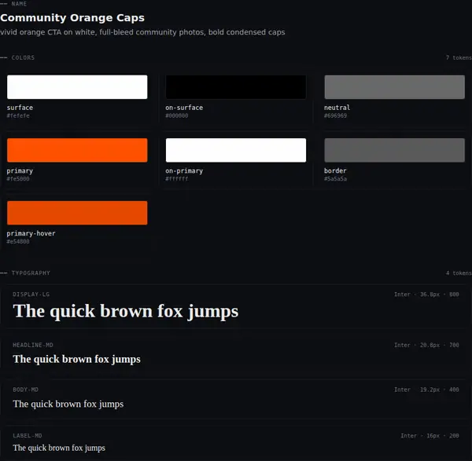Image resolution: width=472 pixels, height=461 pixels.
Task: Click the hex value #ffffff
Action: coord(177,179)
